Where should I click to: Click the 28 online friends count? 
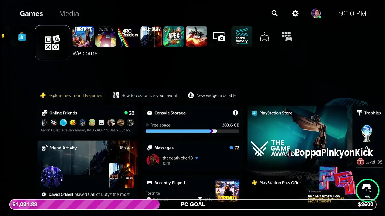[x=131, y=113]
